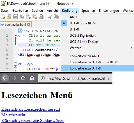Collapse the comment fold on line 2
Image resolution: width=134 pixels, height=123 pixels.
tap(15, 36)
